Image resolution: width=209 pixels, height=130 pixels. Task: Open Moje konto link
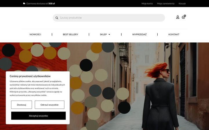147,3
